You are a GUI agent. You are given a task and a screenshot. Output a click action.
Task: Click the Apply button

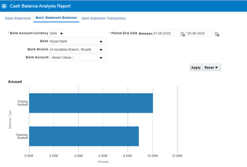pos(196,67)
